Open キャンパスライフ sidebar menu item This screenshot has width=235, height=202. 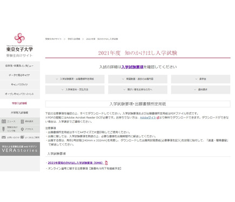click(x=20, y=85)
